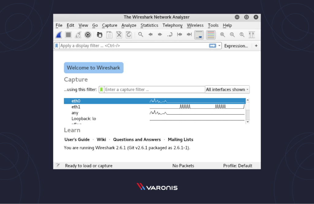Start a new capture with the blue shark fin icon
This screenshot has height=204, width=314.
pyautogui.click(x=58, y=35)
